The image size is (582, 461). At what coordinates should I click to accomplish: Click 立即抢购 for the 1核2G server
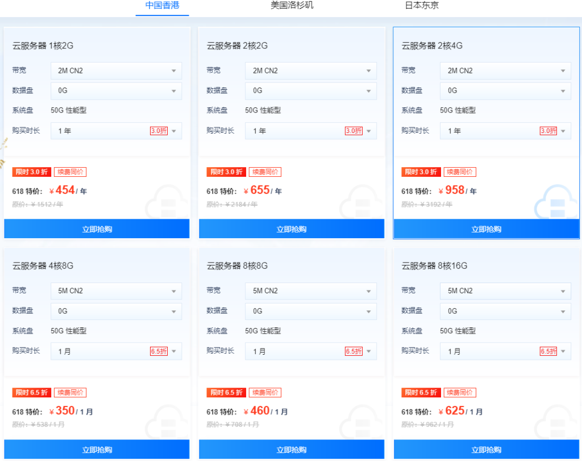click(96, 229)
